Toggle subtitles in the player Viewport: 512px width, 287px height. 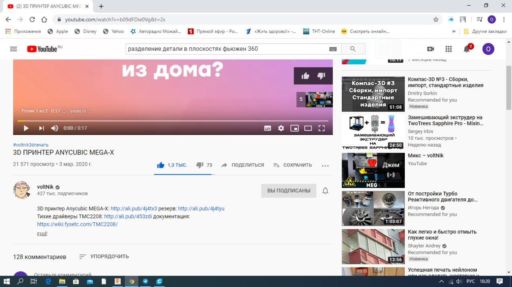pyautogui.click(x=268, y=128)
